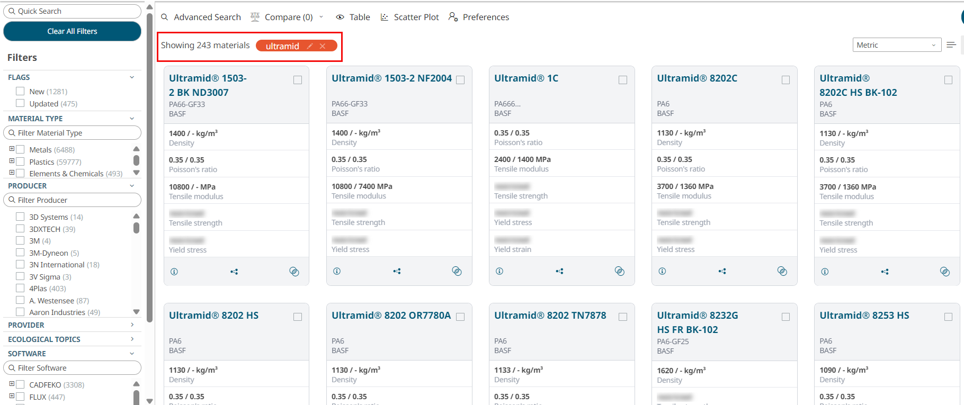Viewport: 964px width, 405px height.
Task: Show similar materials for Ultramid 1503-2 BK ND3007
Action: coord(234,272)
